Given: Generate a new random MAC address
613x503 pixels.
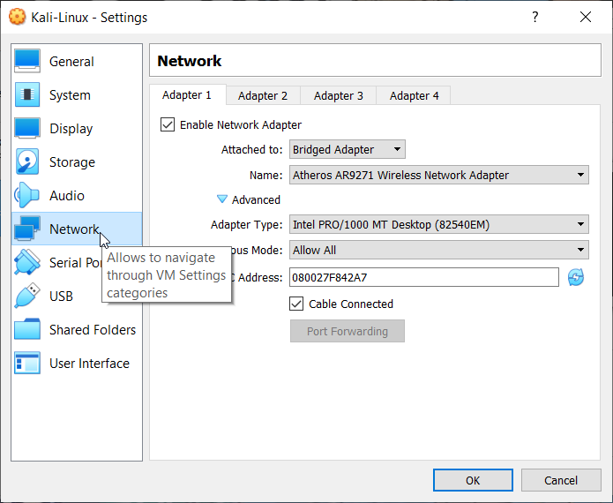Looking at the screenshot, I should click(576, 277).
